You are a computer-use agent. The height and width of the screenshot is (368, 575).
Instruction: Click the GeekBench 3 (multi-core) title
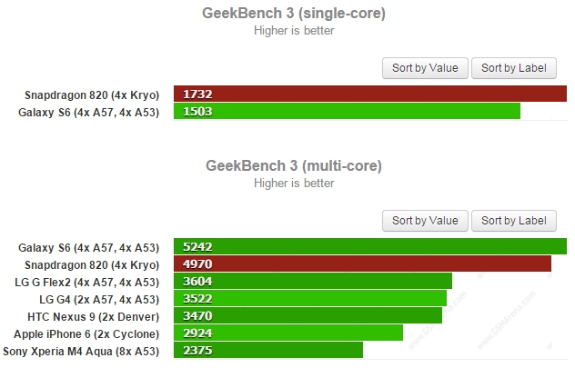293,165
